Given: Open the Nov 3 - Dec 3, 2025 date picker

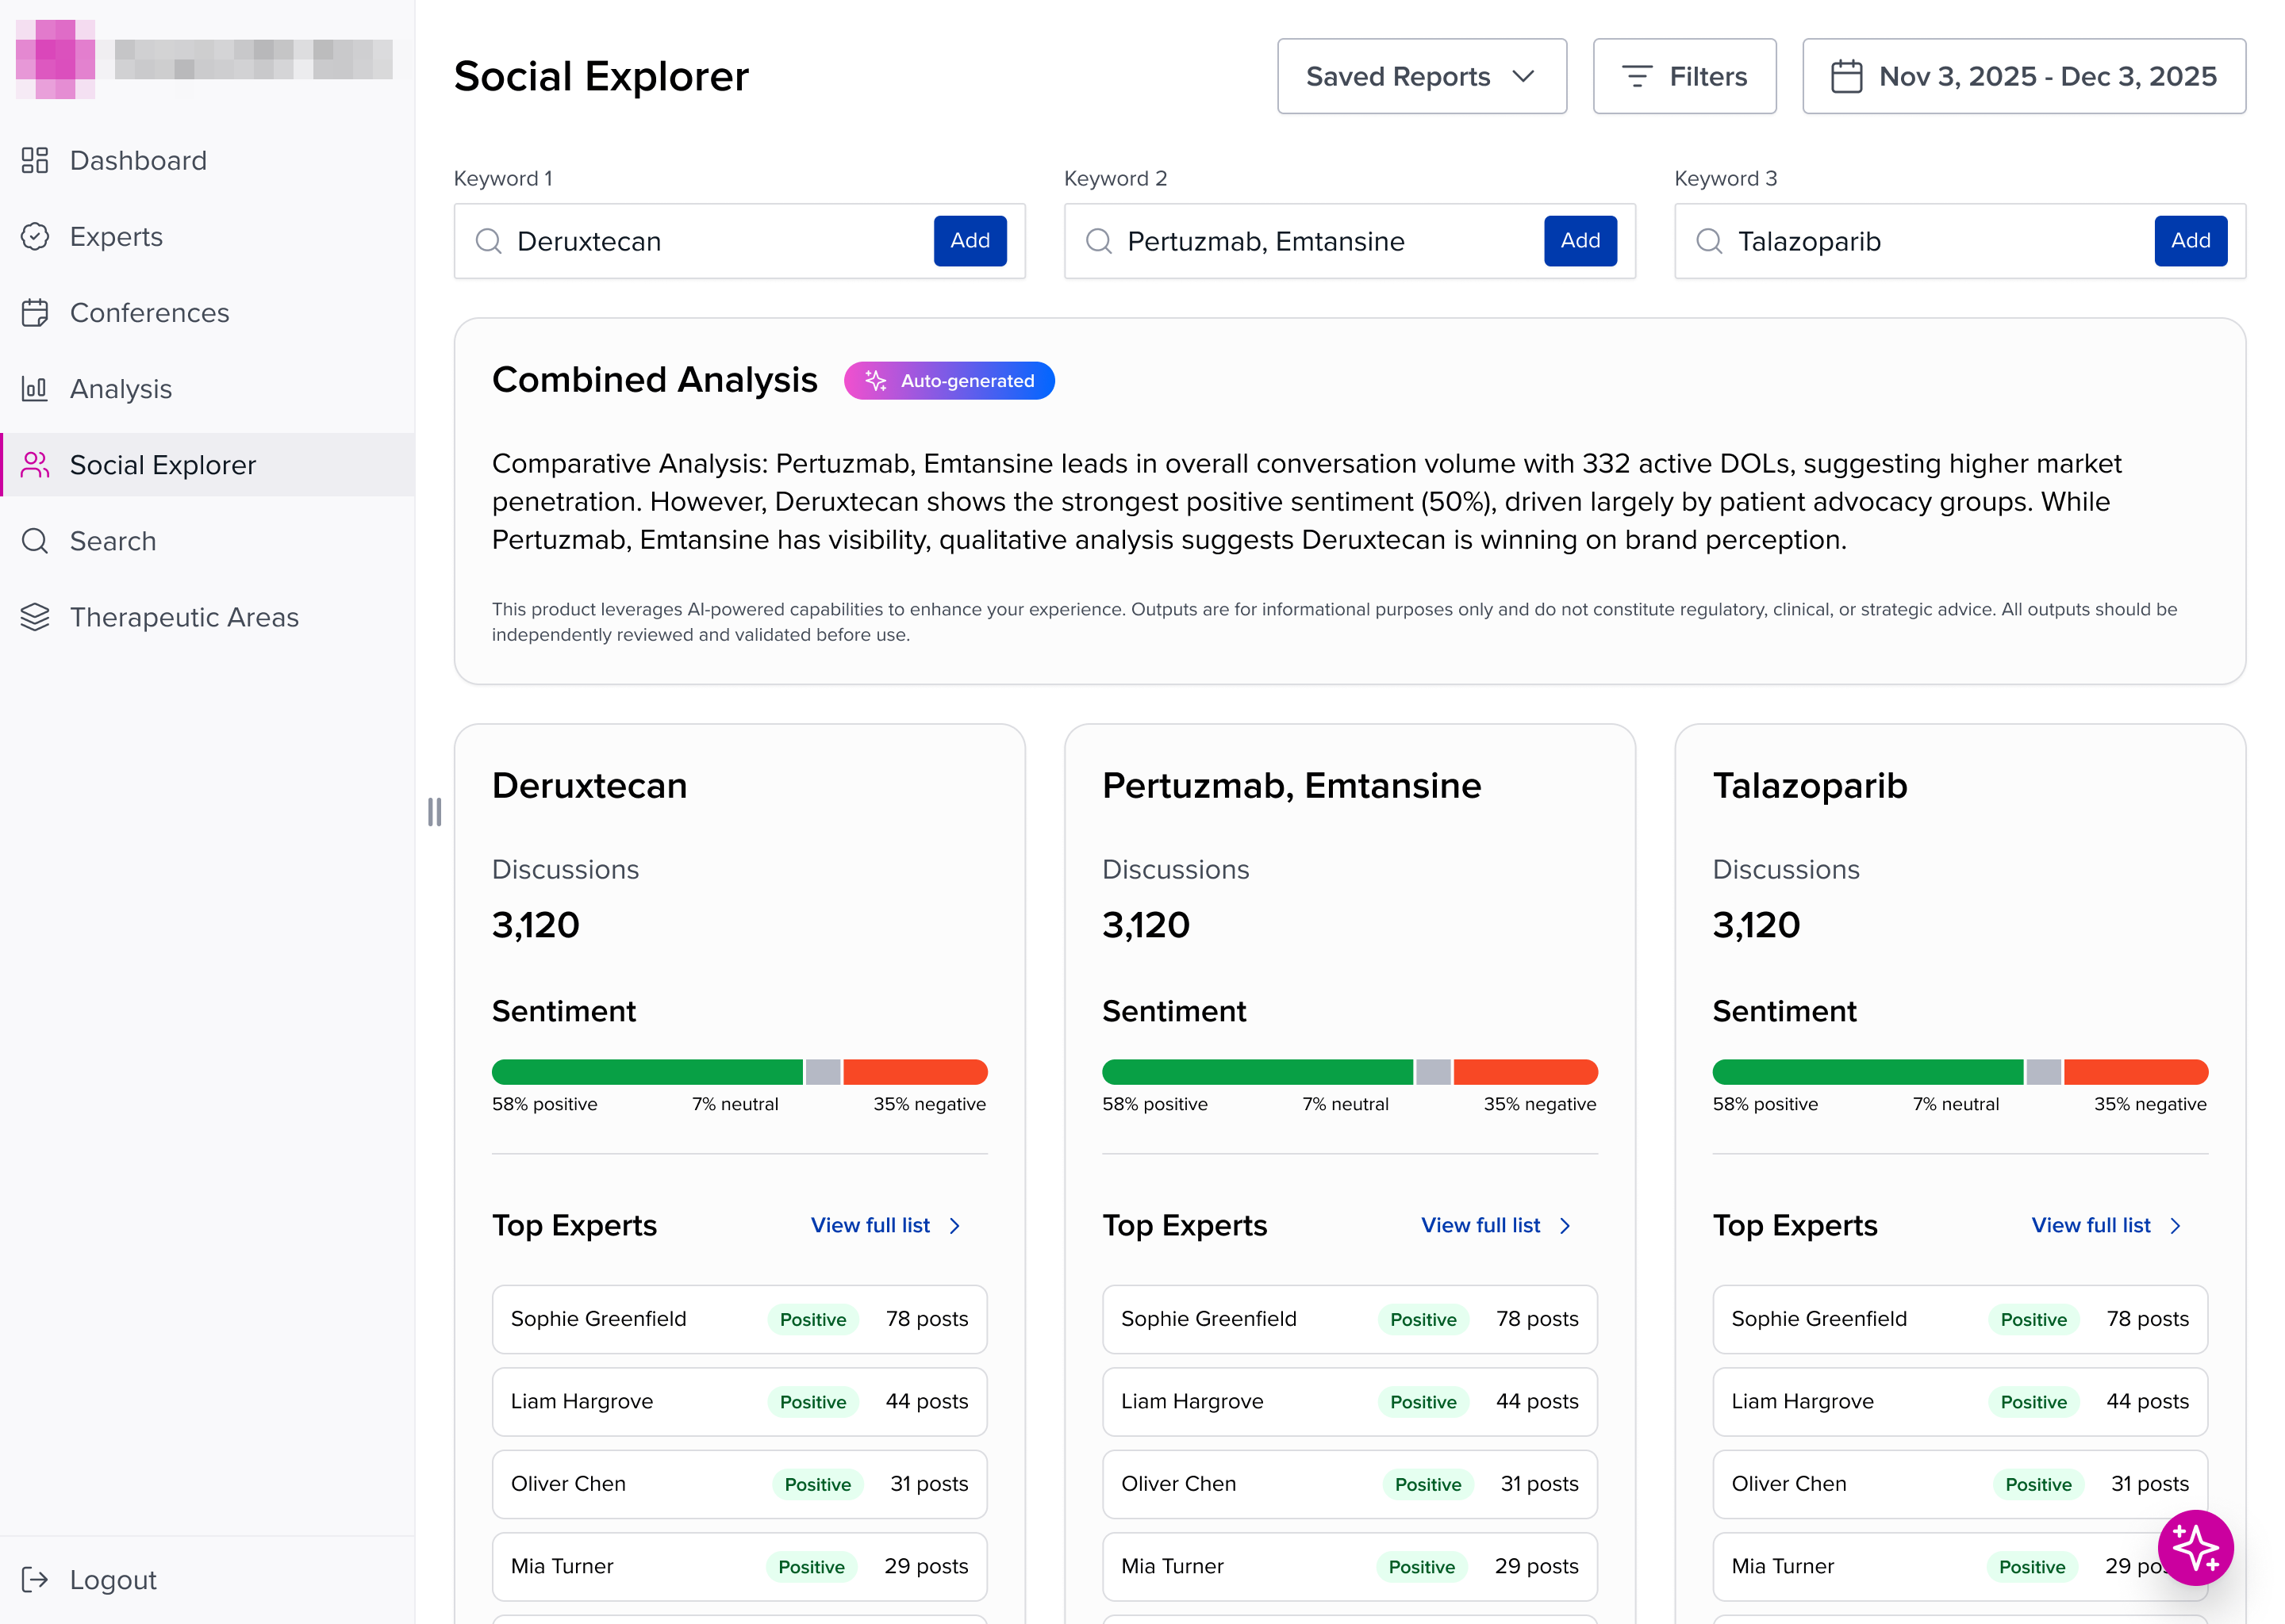Looking at the screenshot, I should 2023,76.
